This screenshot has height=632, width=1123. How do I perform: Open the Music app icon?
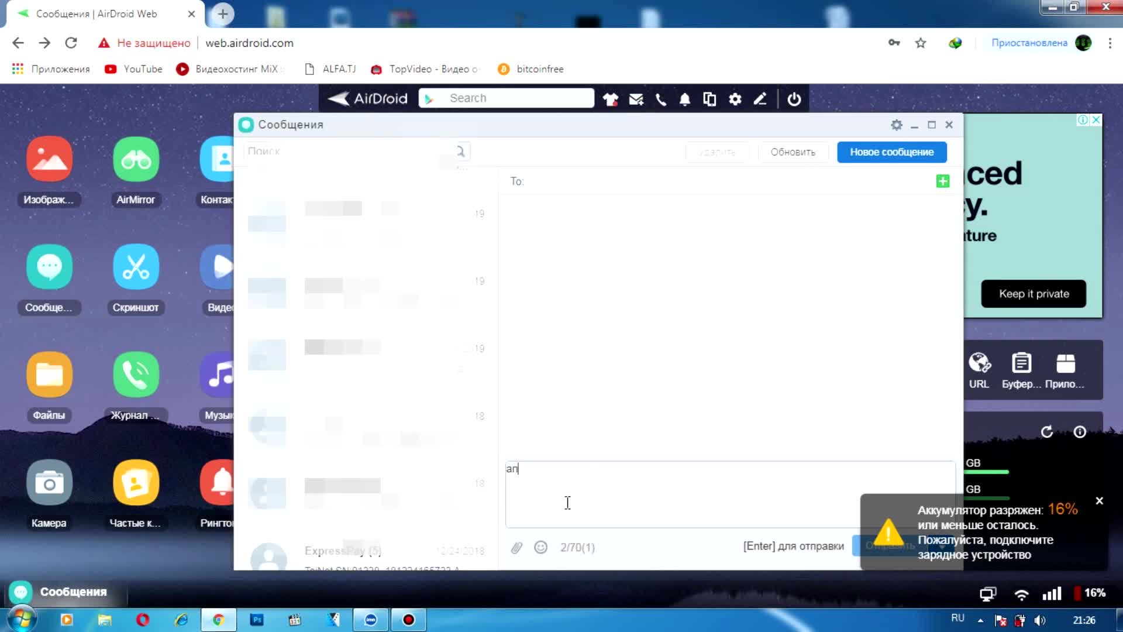tap(217, 375)
